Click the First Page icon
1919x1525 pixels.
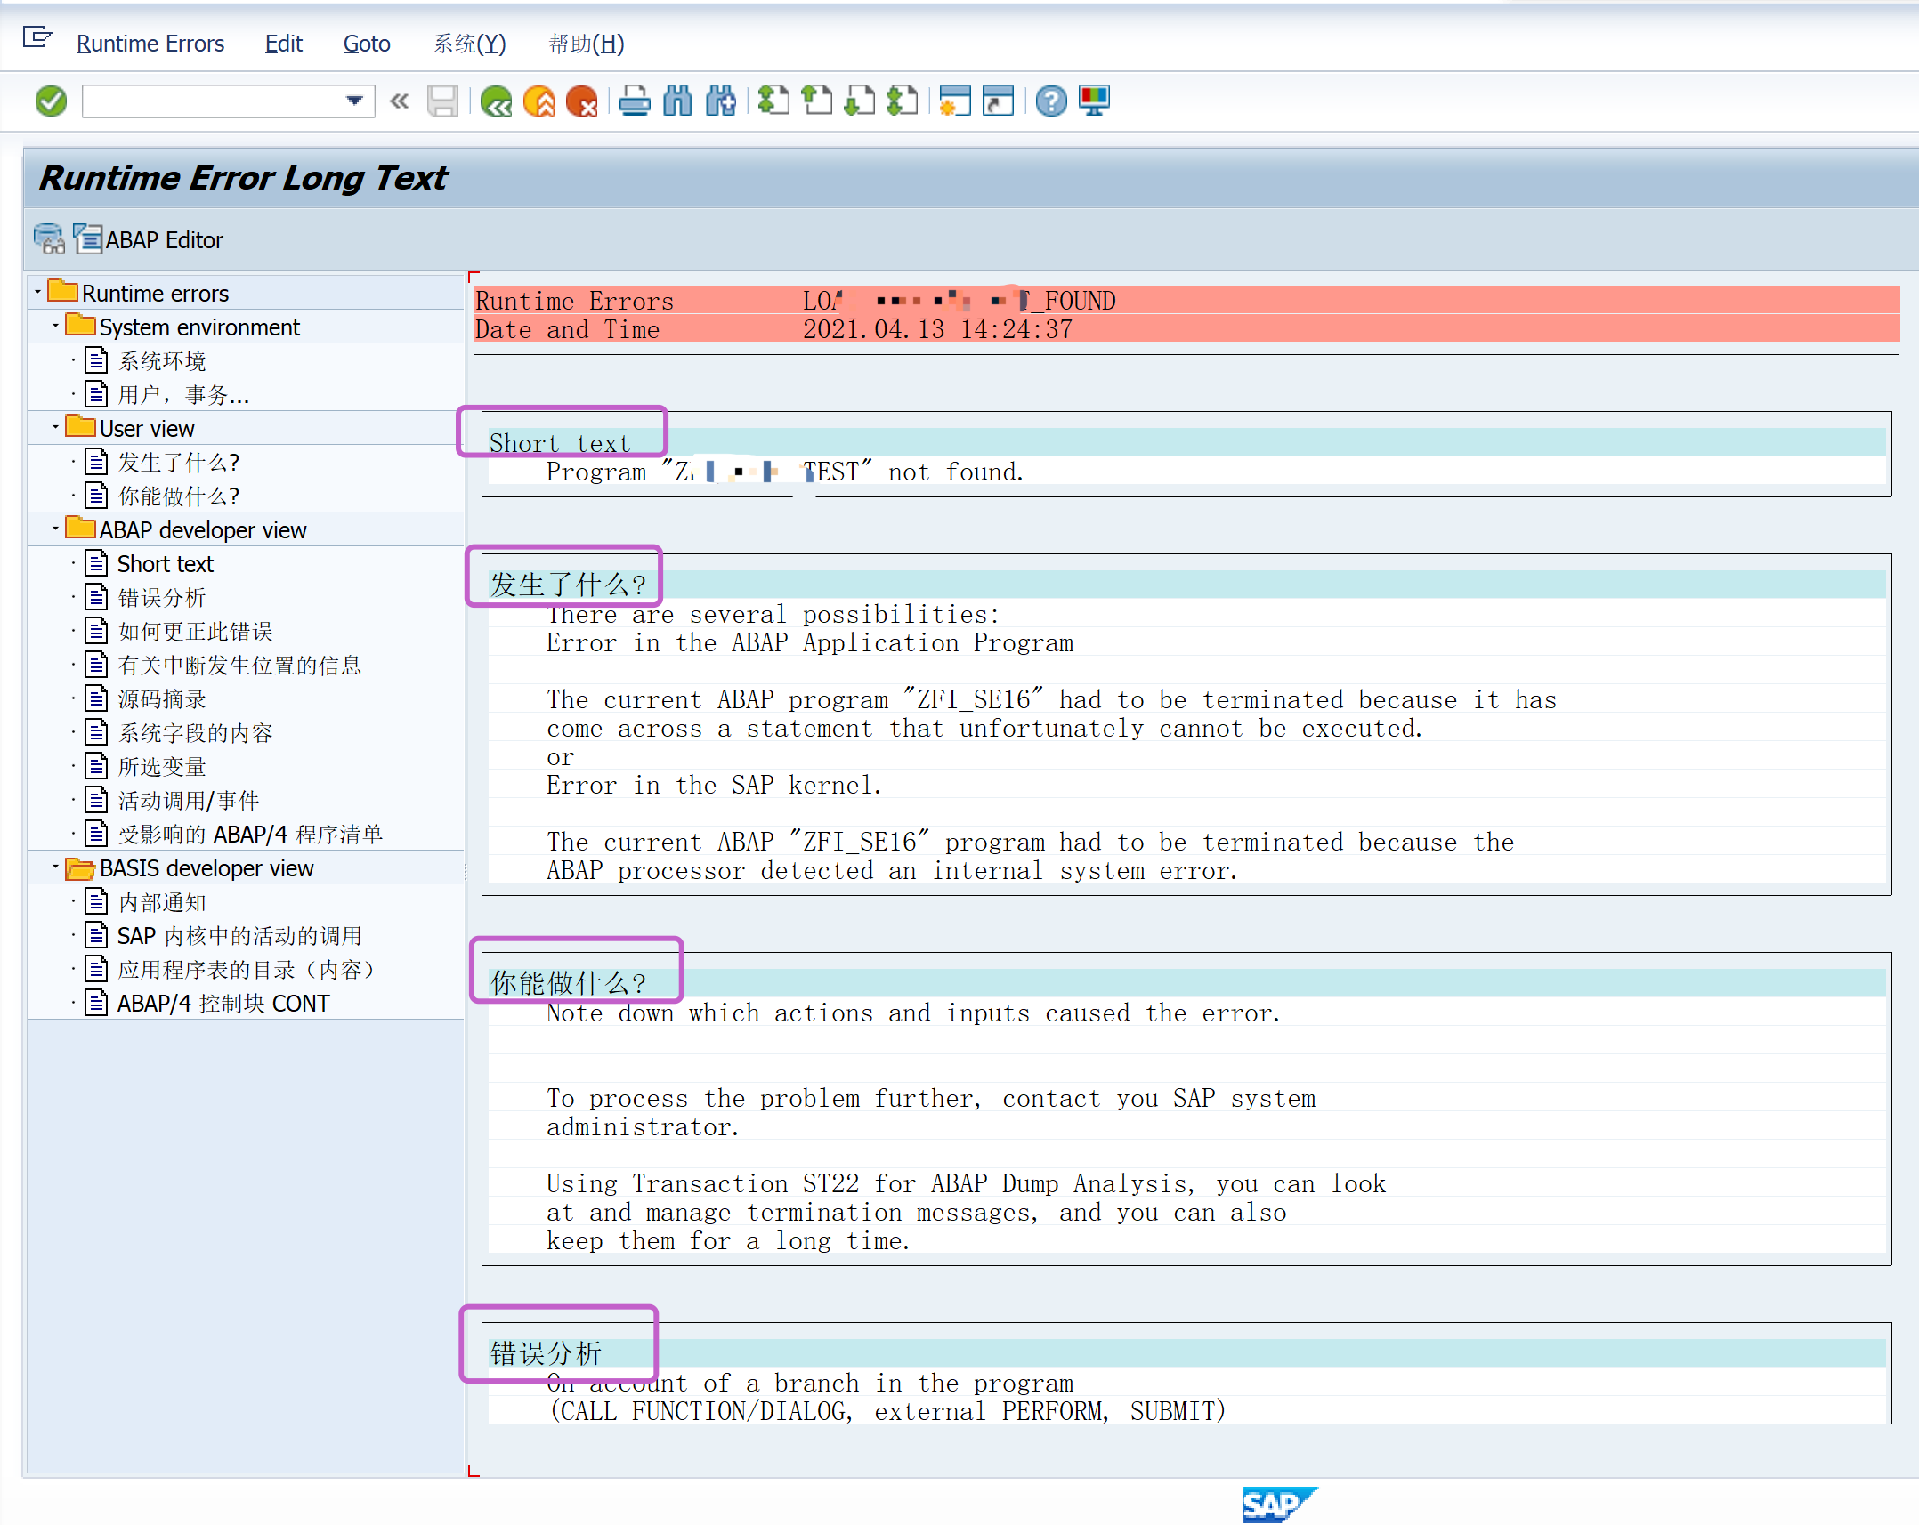click(x=773, y=101)
